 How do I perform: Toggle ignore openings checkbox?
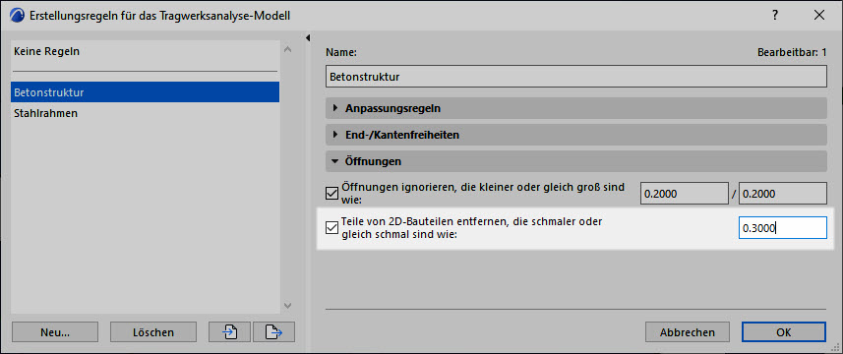point(331,194)
